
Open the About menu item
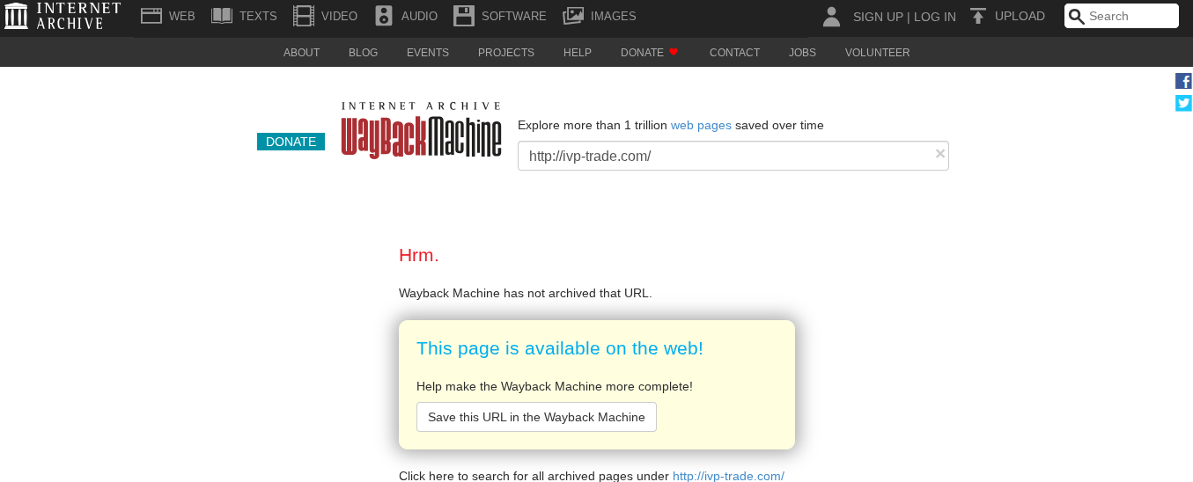(x=301, y=53)
